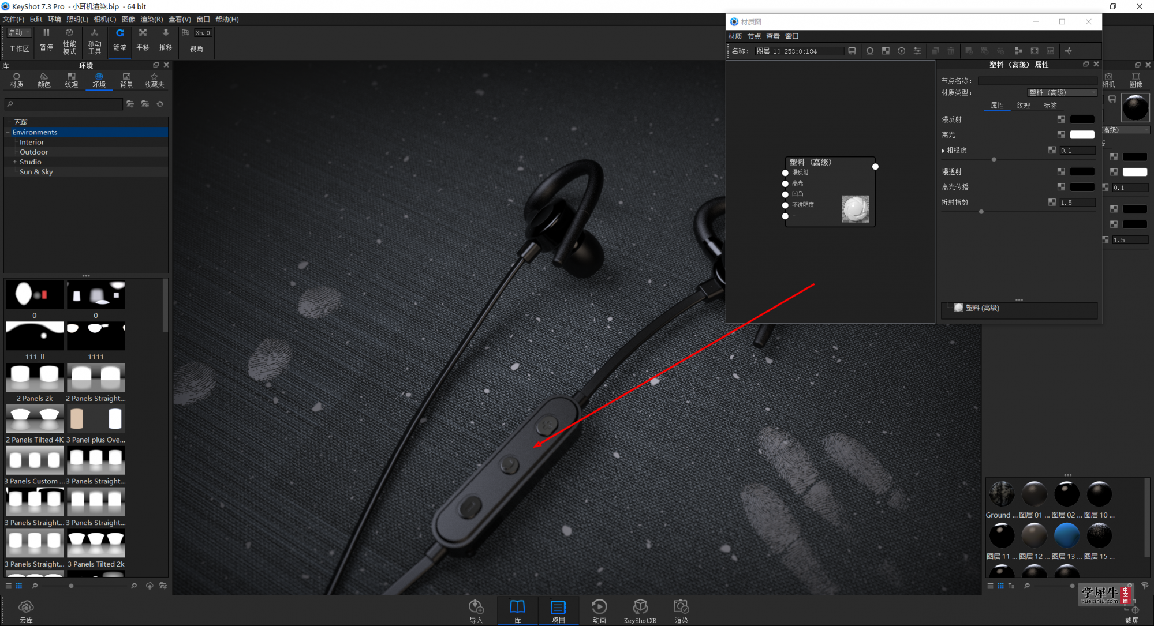1154x626 pixels.
Task: Toggle the texture checker icon for 粗糙度
Action: [x=1052, y=150]
